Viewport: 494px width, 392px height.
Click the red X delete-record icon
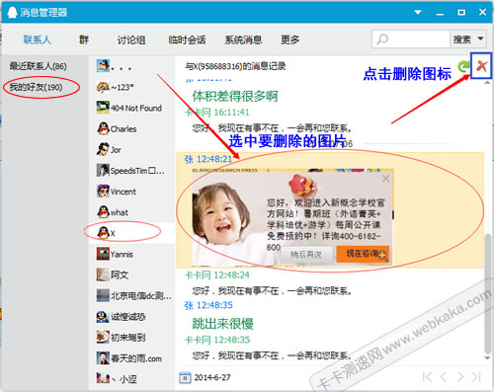[481, 66]
